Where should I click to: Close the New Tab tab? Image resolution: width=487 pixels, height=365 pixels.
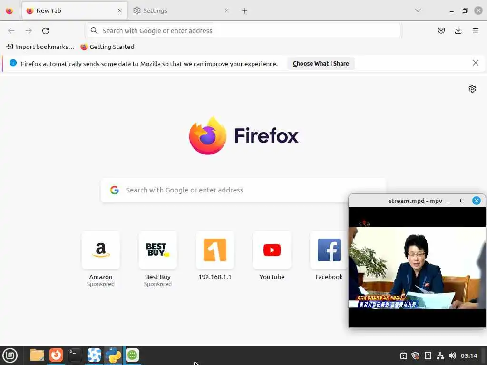[120, 10]
